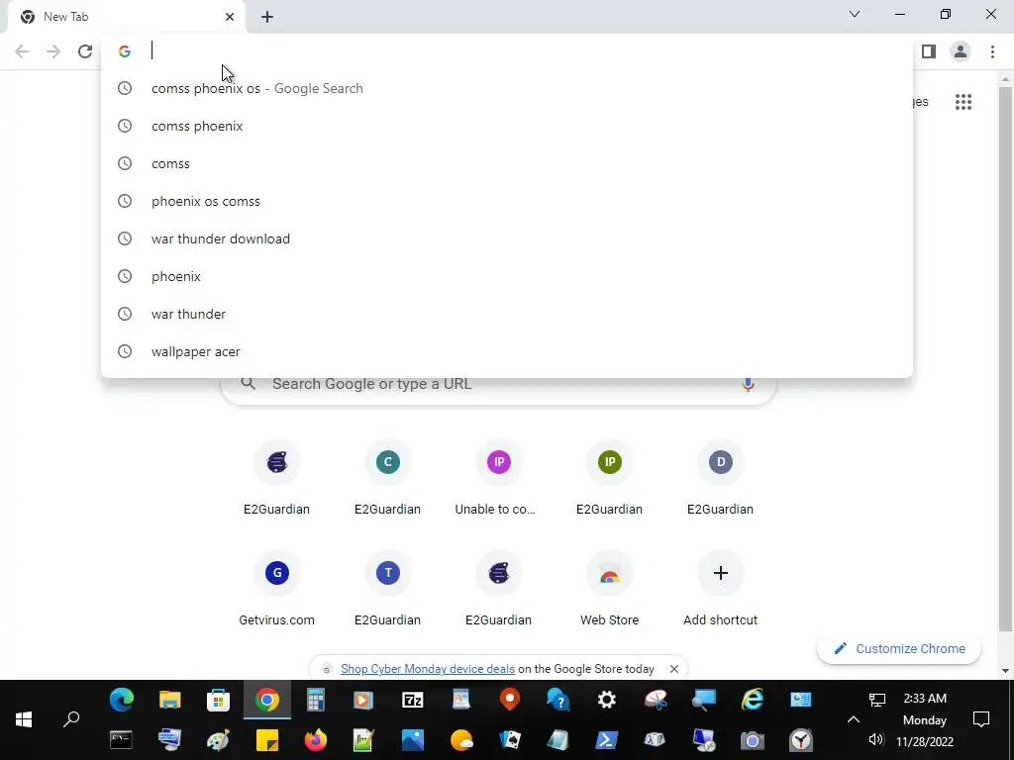Choose the suggestion "phoenix"

click(507, 276)
